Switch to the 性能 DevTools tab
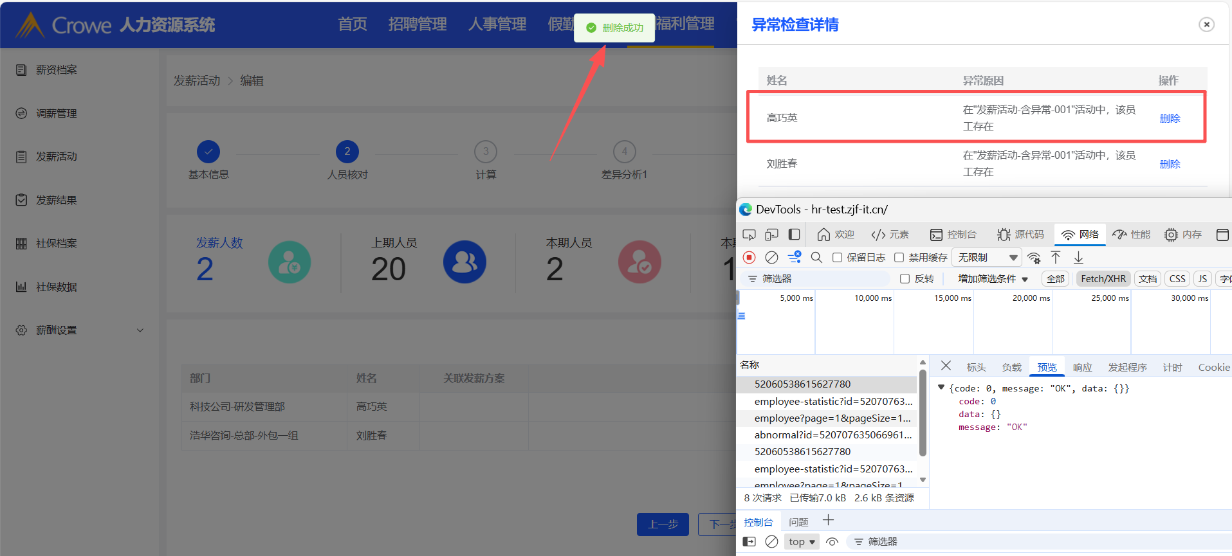 (x=1132, y=235)
